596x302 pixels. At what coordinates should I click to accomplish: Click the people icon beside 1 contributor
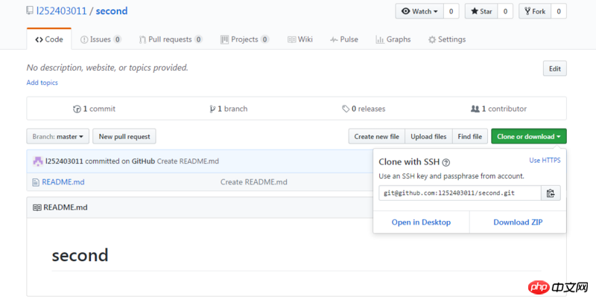pos(475,109)
